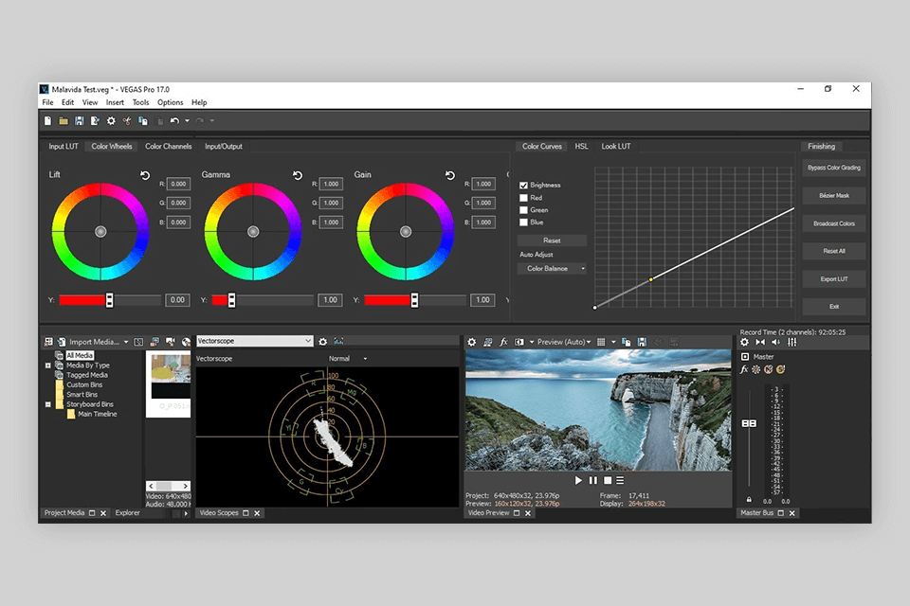Image resolution: width=910 pixels, height=606 pixels.
Task: Open the File menu
Action: pyautogui.click(x=47, y=102)
